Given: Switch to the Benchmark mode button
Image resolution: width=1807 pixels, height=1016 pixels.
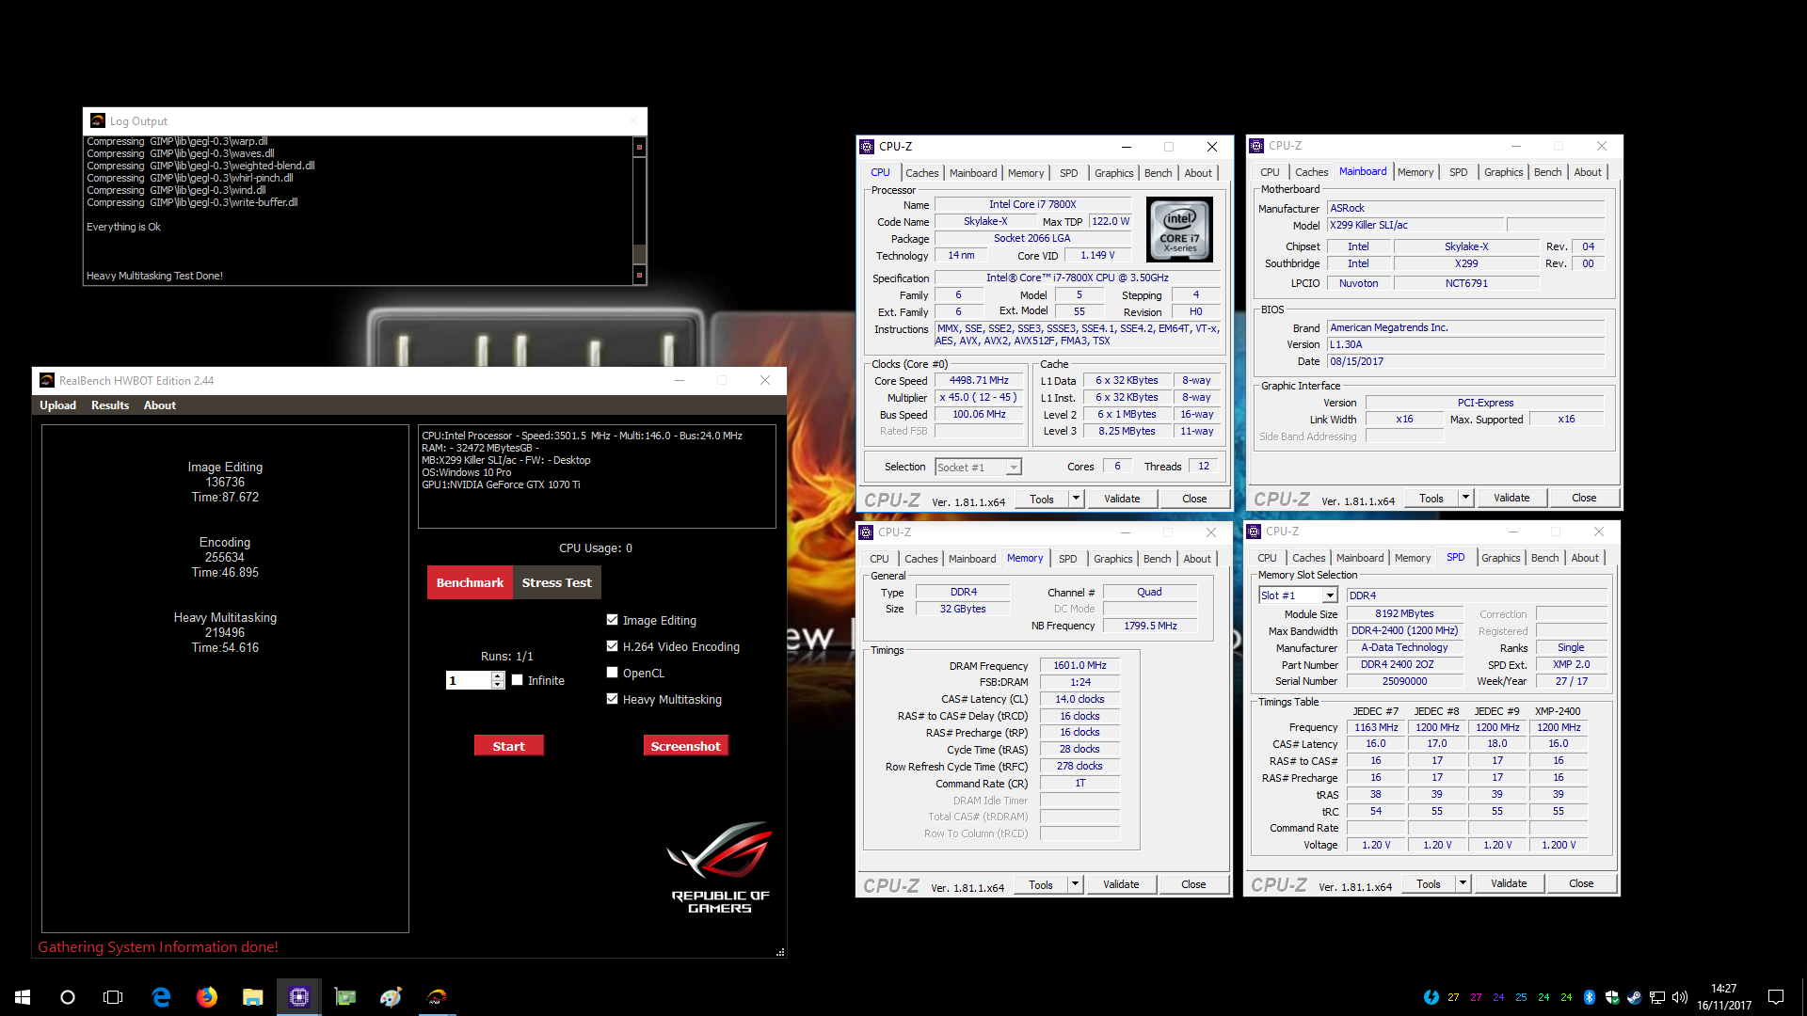Looking at the screenshot, I should point(470,582).
